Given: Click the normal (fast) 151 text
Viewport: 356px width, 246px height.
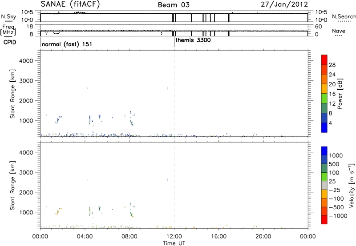Looking at the screenshot, I should [67, 44].
